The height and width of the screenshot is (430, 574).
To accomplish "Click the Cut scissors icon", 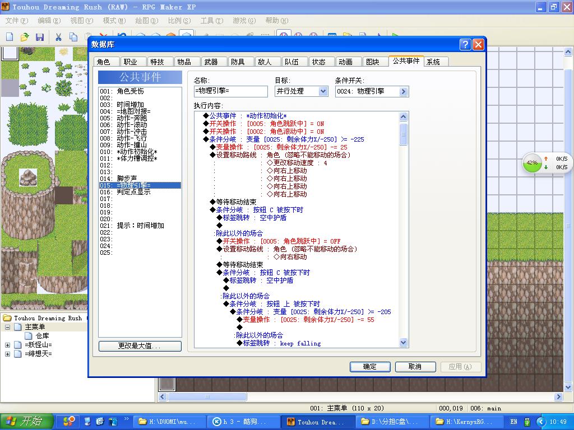I will pos(58,36).
